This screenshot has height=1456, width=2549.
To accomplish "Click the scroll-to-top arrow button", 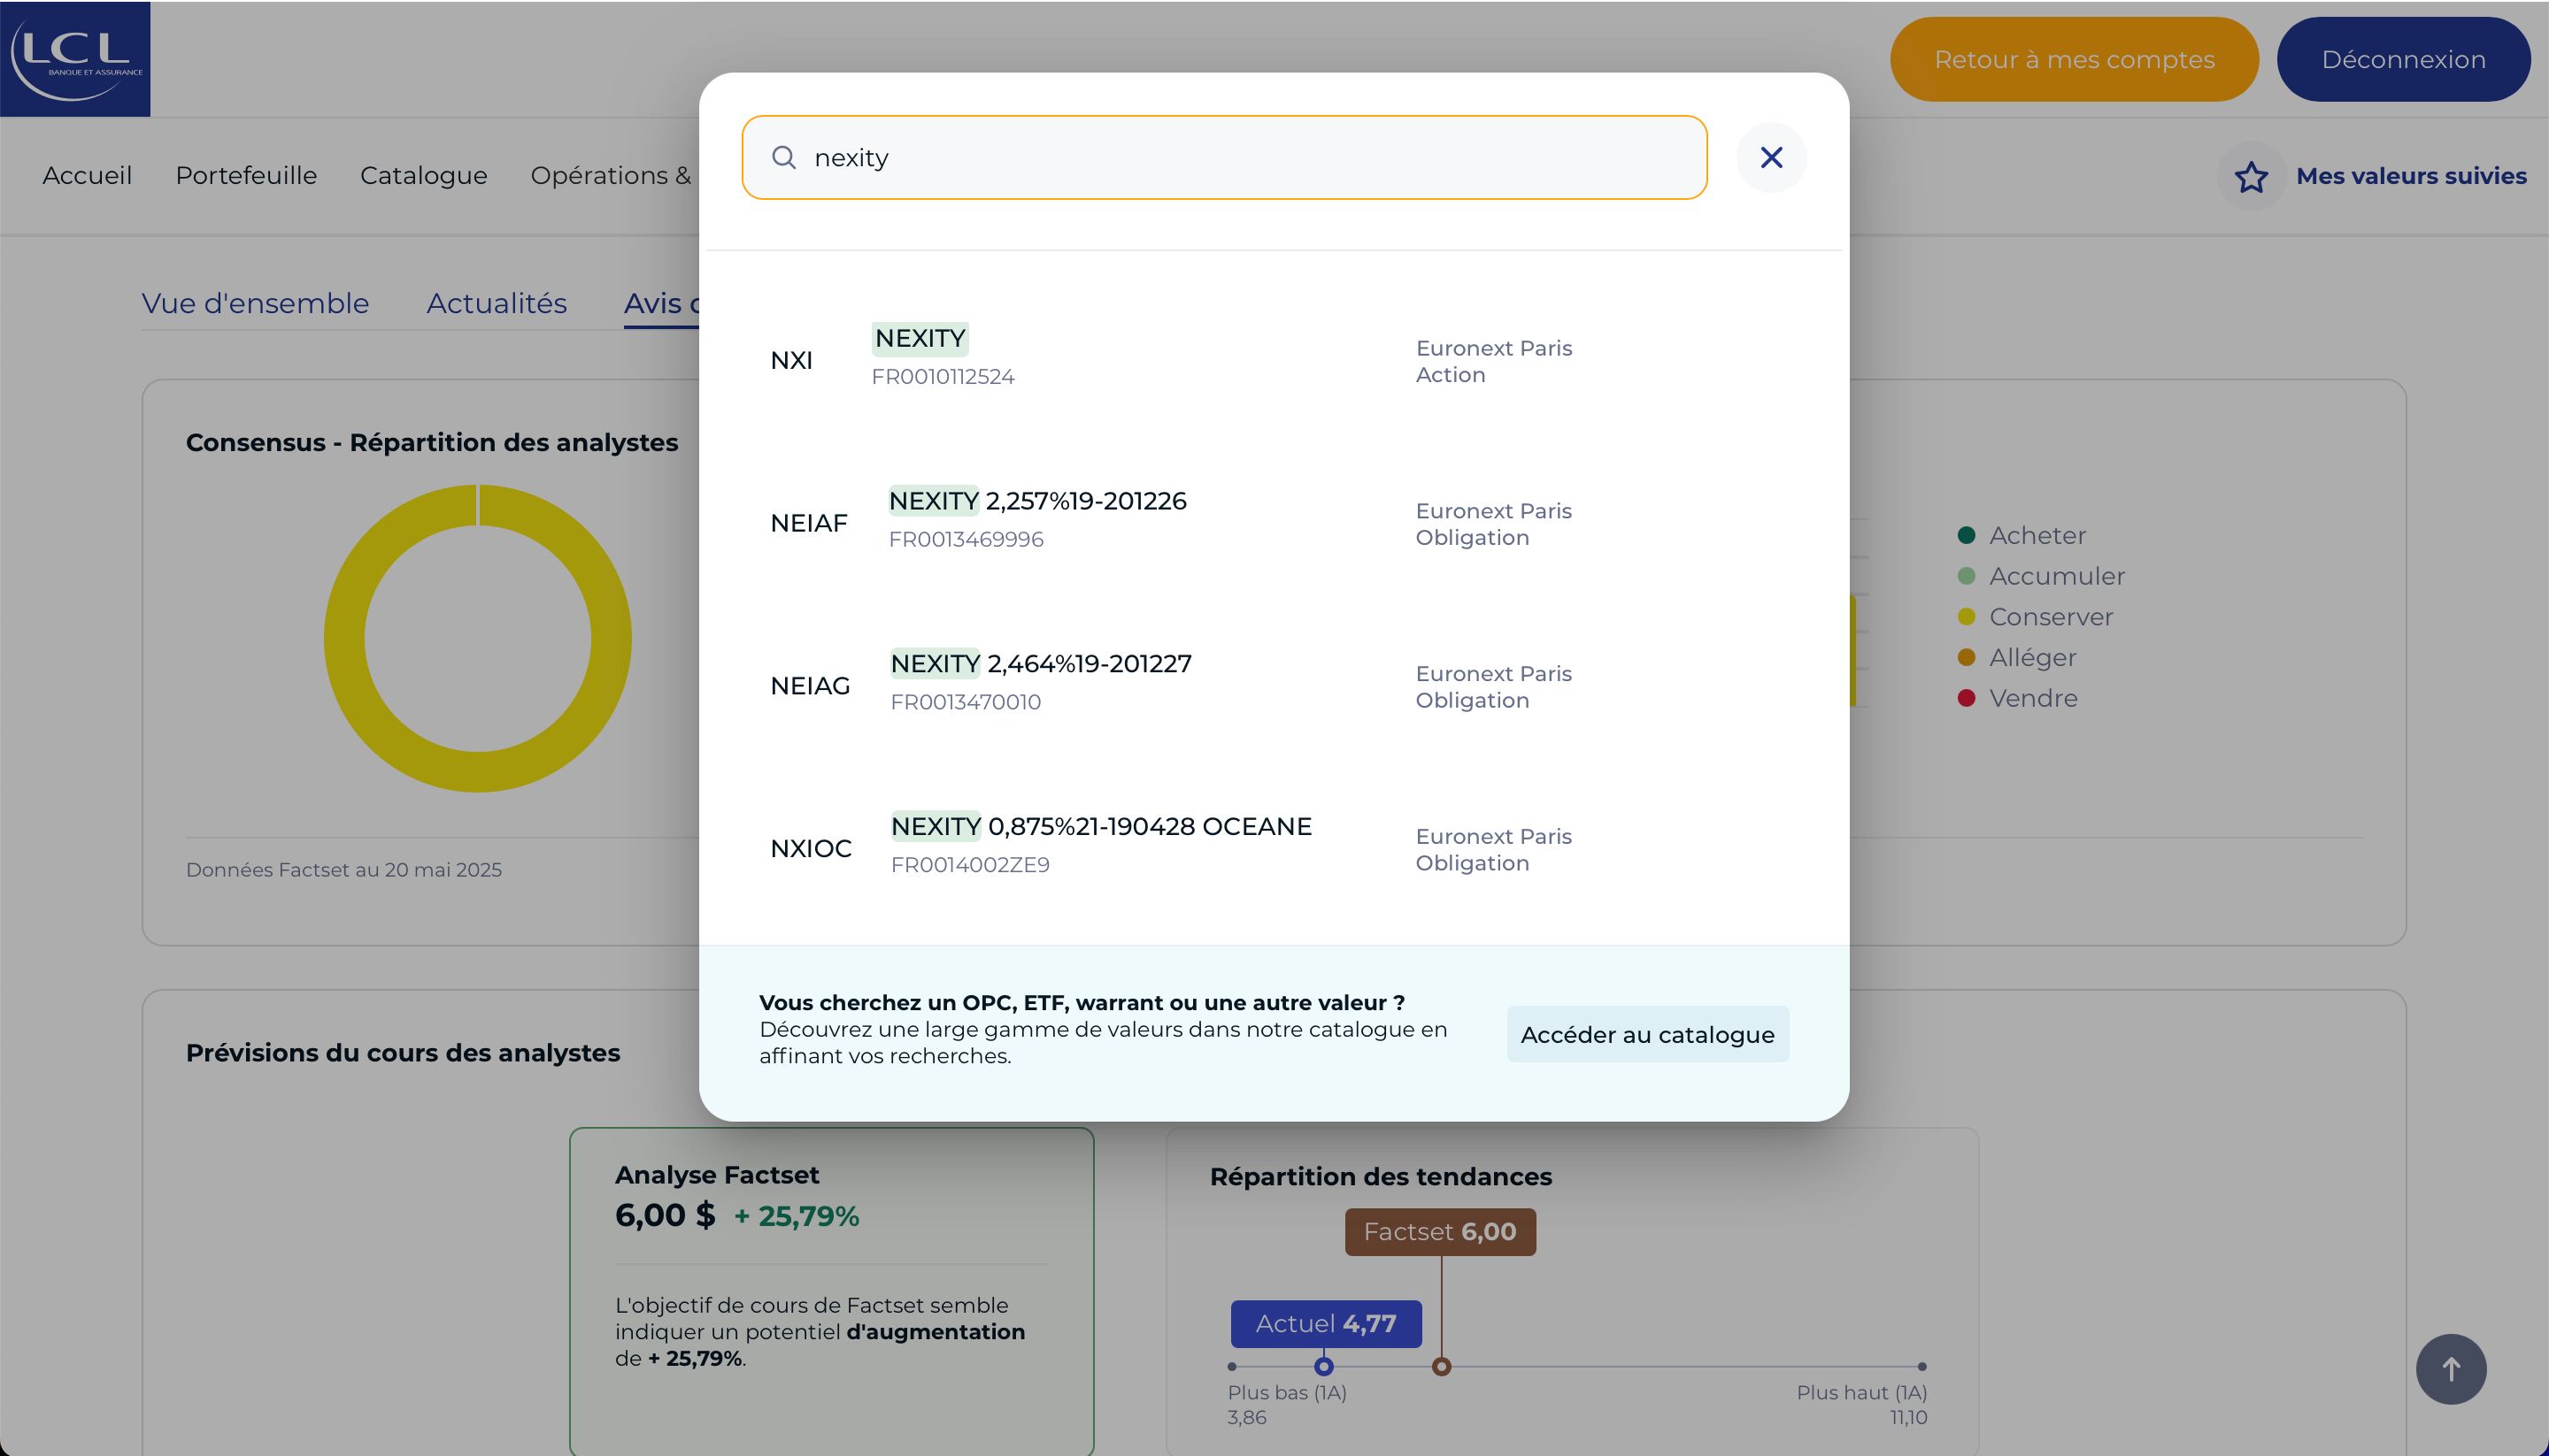I will point(2451,1369).
